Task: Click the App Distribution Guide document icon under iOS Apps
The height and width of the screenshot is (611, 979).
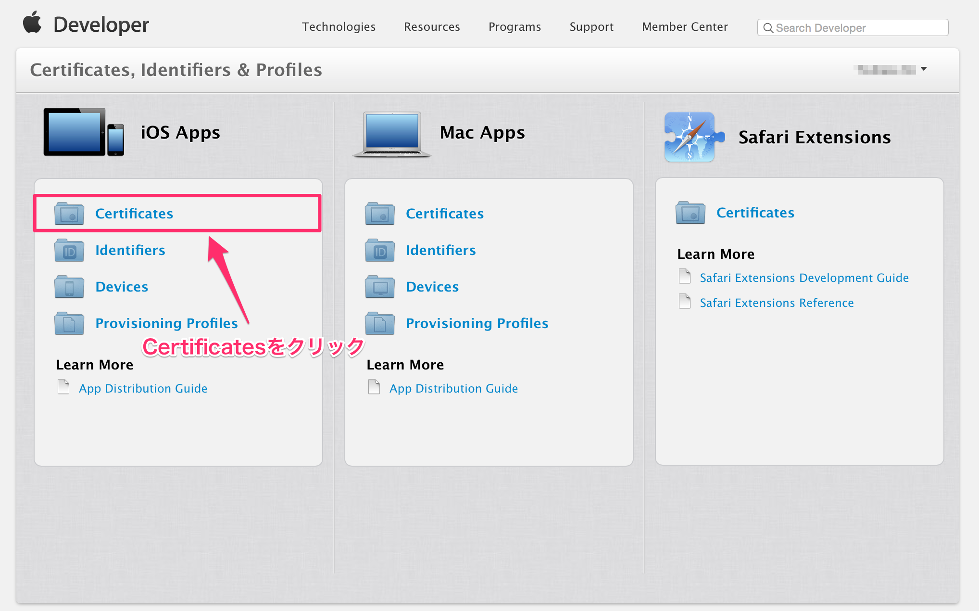Action: click(x=63, y=387)
